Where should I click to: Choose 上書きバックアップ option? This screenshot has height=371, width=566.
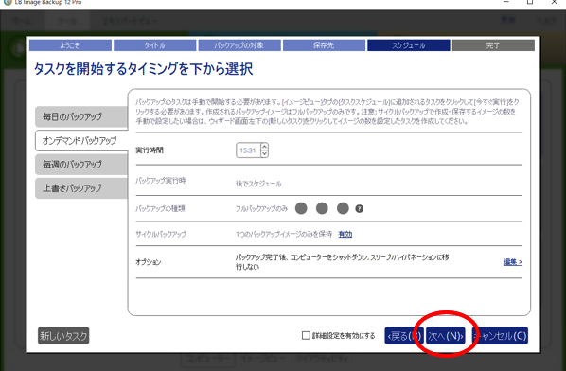[x=81, y=188]
